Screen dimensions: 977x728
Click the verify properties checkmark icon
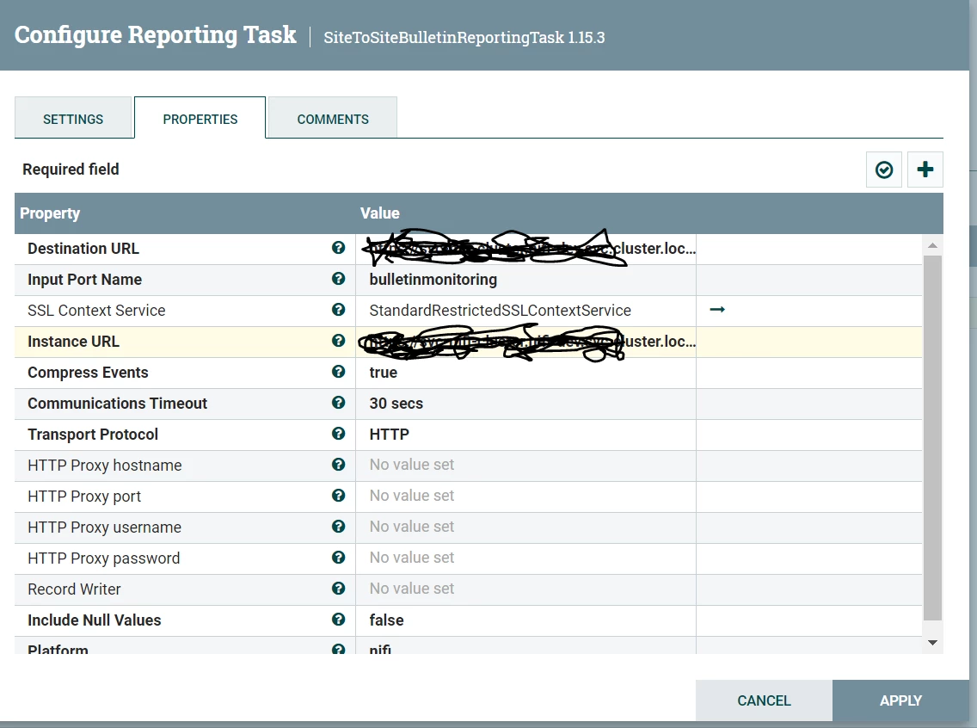tap(883, 170)
